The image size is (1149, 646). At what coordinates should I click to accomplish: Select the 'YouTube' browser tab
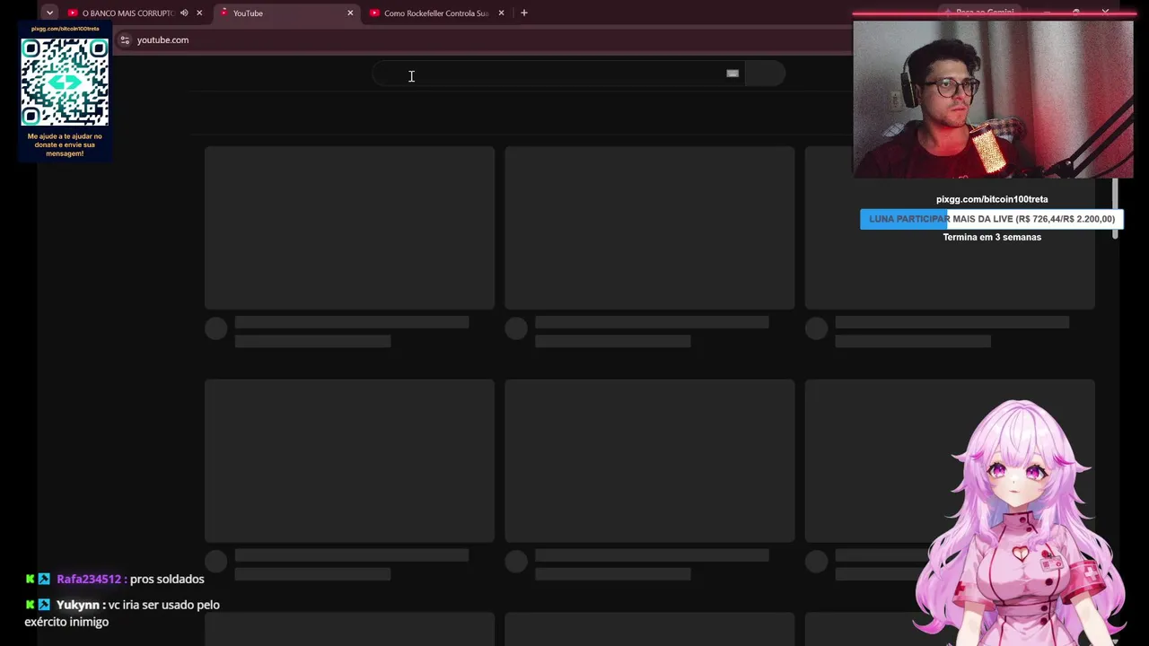[285, 13]
